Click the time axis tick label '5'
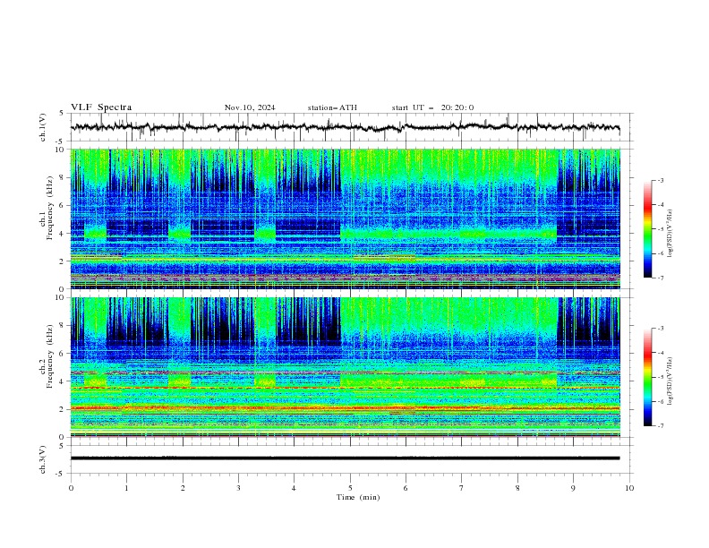The image size is (709, 548). tap(350, 488)
